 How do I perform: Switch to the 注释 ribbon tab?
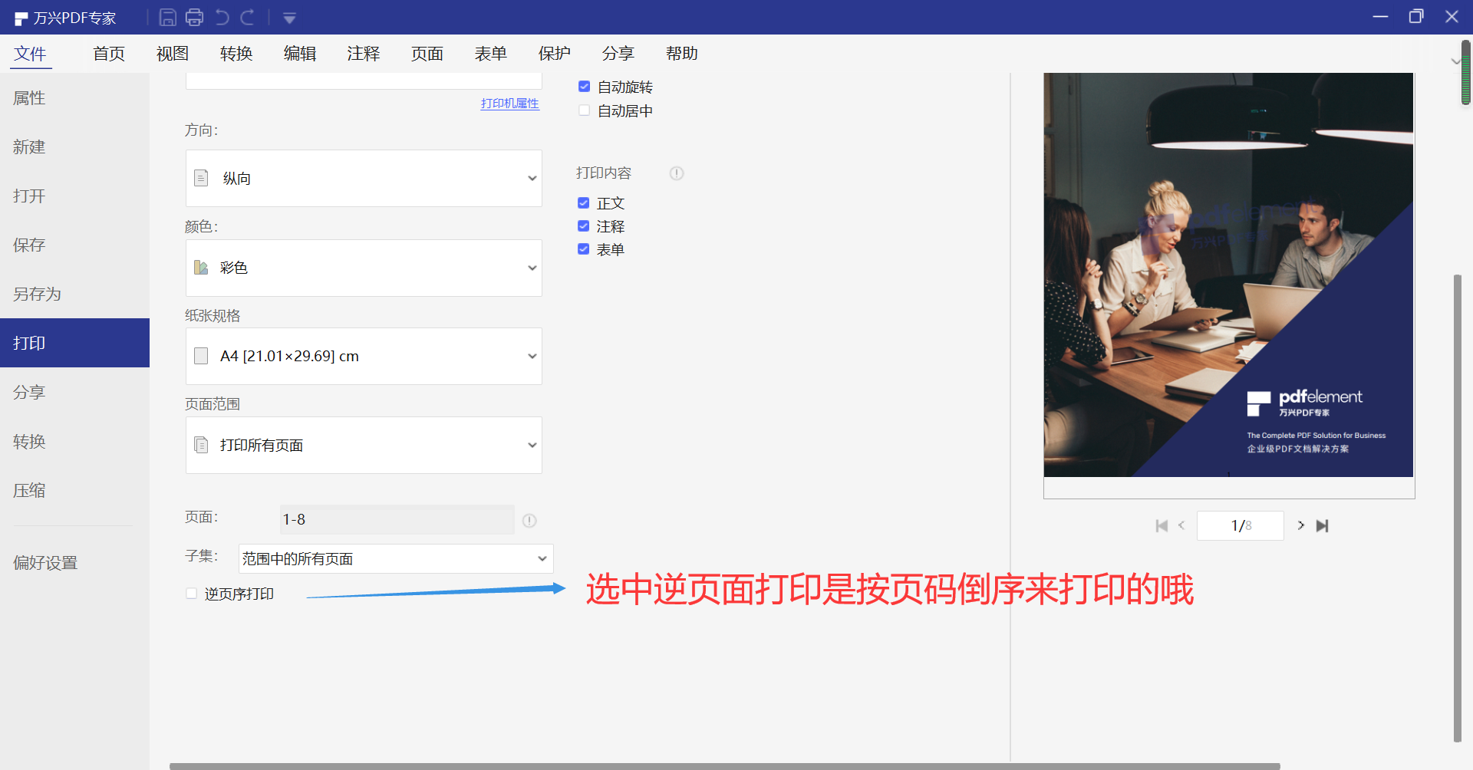click(x=364, y=53)
